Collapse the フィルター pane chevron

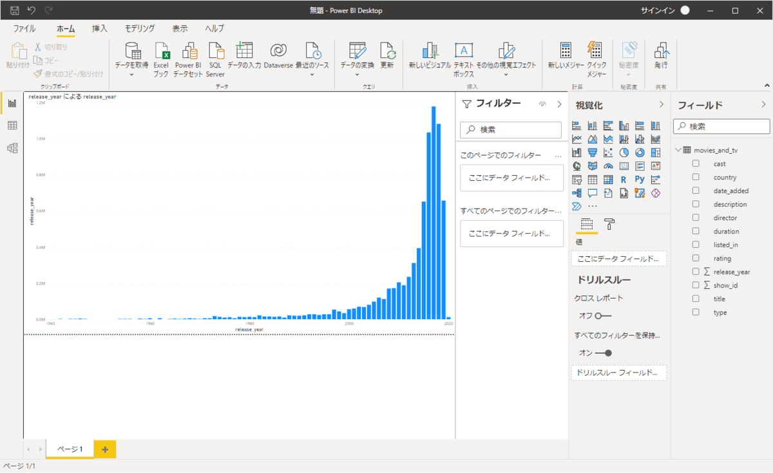[x=559, y=104]
